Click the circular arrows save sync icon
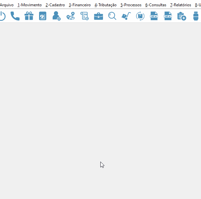 140,16
